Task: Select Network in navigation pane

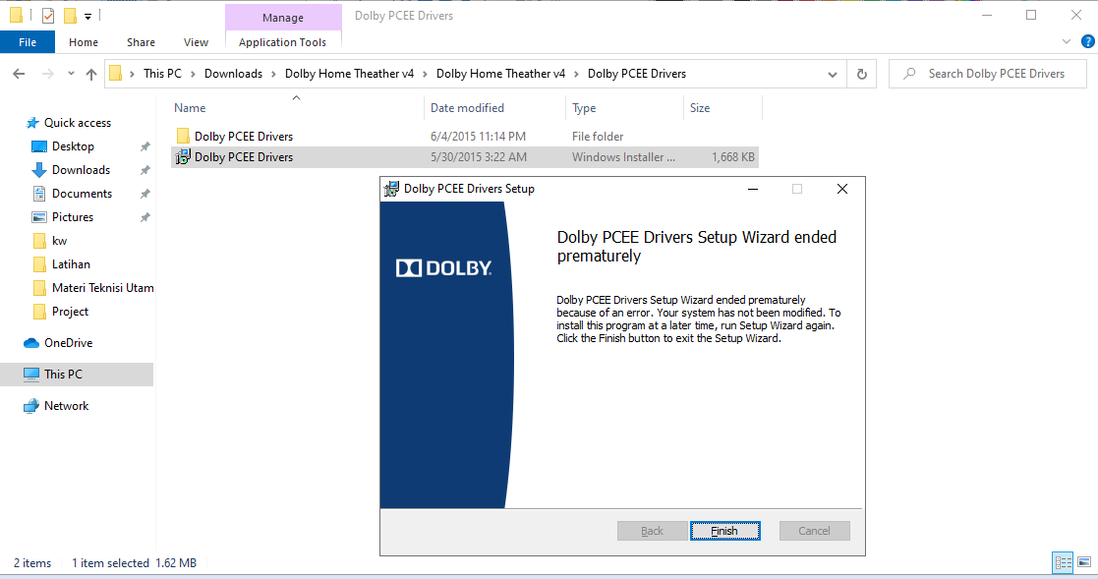Action: pos(66,406)
